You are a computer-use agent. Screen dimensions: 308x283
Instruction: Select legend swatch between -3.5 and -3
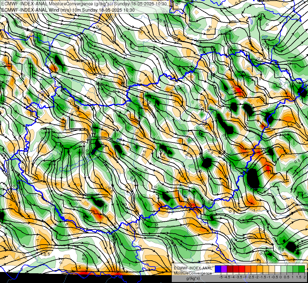[x=242, y=269]
